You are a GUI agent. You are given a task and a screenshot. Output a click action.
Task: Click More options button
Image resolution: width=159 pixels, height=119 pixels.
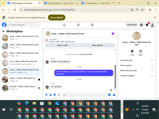coord(98,45)
